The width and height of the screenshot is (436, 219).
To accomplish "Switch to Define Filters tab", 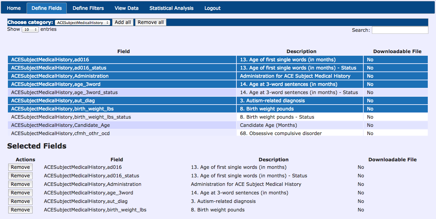I will [x=88, y=8].
